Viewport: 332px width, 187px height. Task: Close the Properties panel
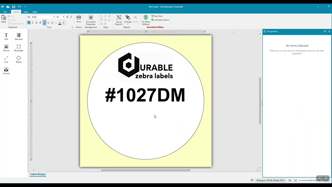[x=329, y=31]
